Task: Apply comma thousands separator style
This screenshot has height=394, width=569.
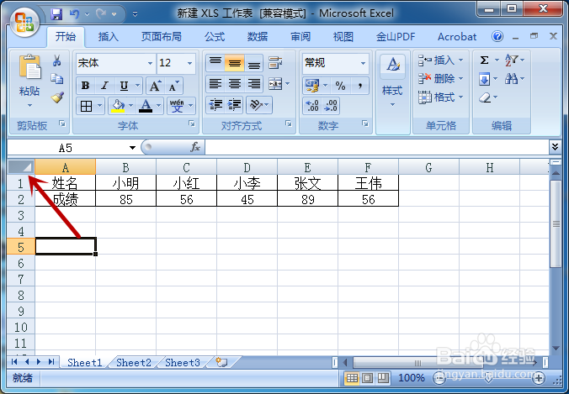Action: click(359, 86)
